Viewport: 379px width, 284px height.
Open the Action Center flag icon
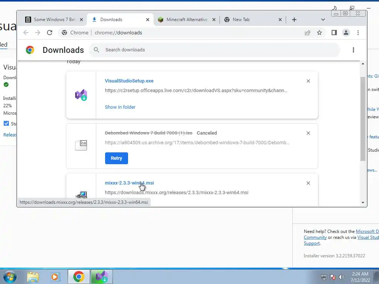333,277
